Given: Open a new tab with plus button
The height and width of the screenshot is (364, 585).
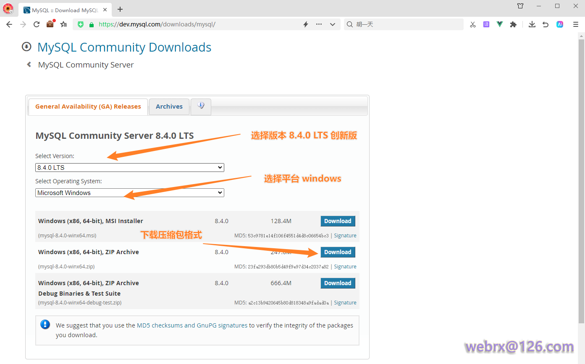Looking at the screenshot, I should click(x=120, y=9).
